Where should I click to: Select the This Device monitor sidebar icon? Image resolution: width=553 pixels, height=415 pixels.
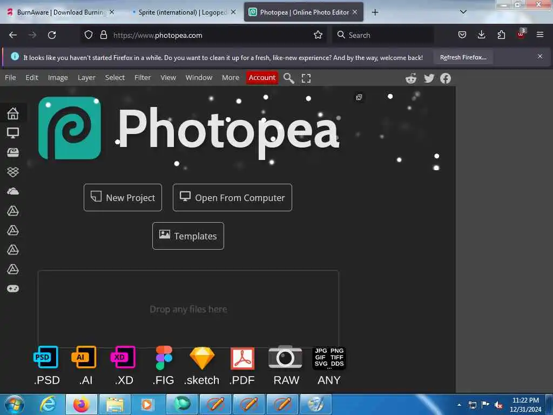(13, 133)
